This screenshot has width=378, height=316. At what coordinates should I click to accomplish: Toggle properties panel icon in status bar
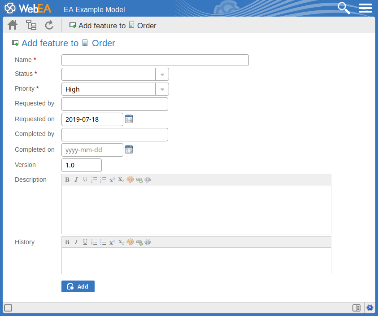356,308
